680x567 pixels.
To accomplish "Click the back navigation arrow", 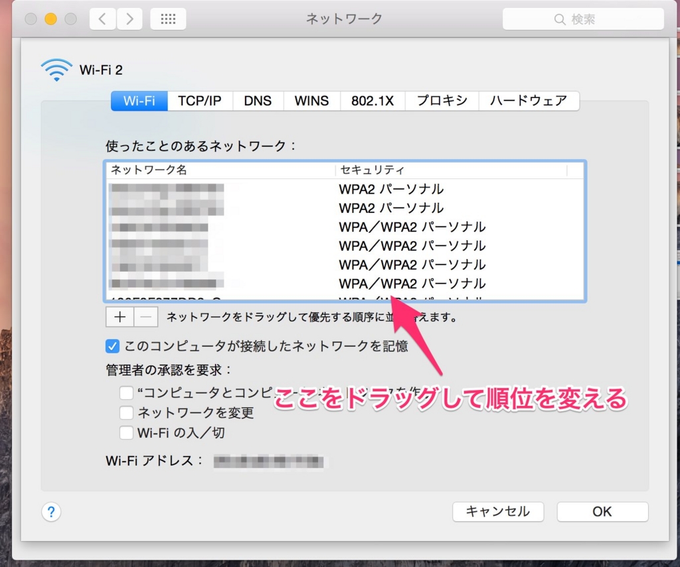I will click(x=102, y=19).
